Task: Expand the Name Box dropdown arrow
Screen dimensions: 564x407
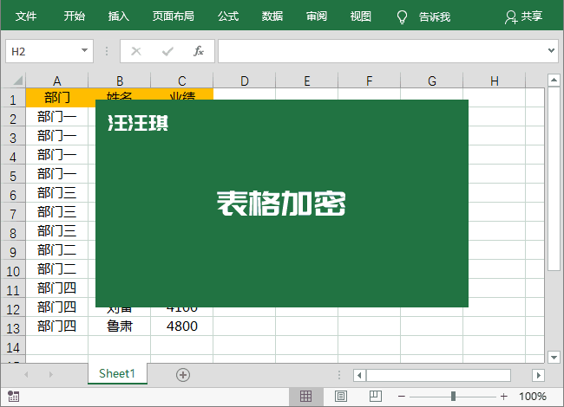Action: (x=84, y=50)
